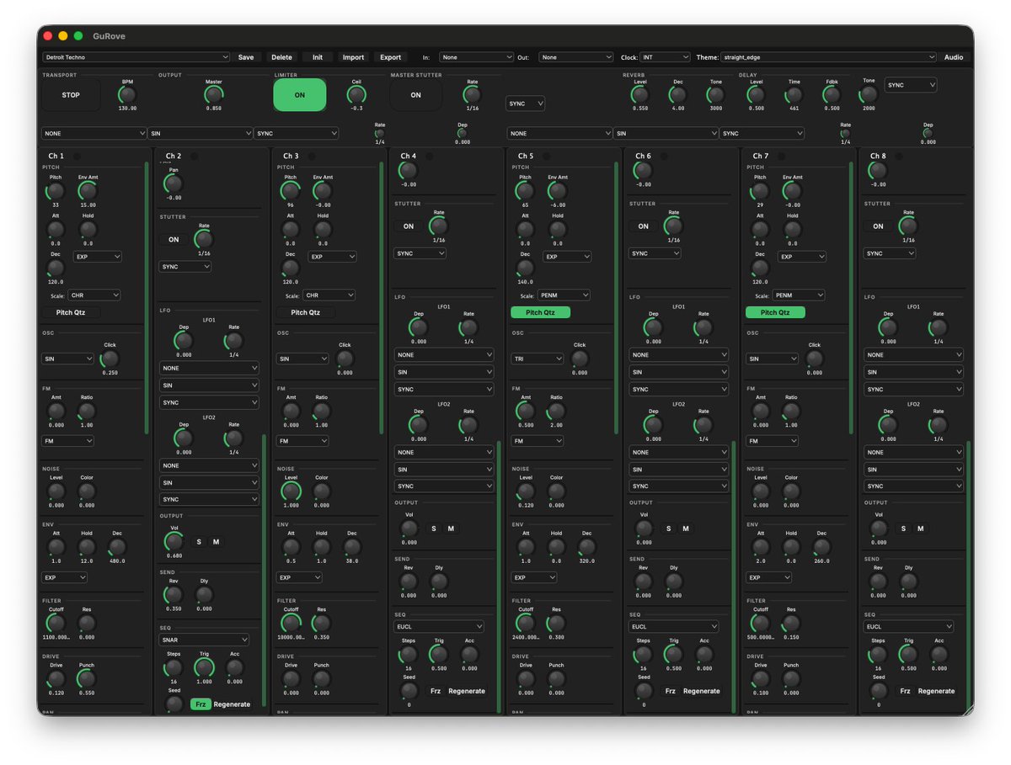Open the Detroit Techno preset dropdown
Viewport: 1011px width, 765px height.
tap(136, 57)
